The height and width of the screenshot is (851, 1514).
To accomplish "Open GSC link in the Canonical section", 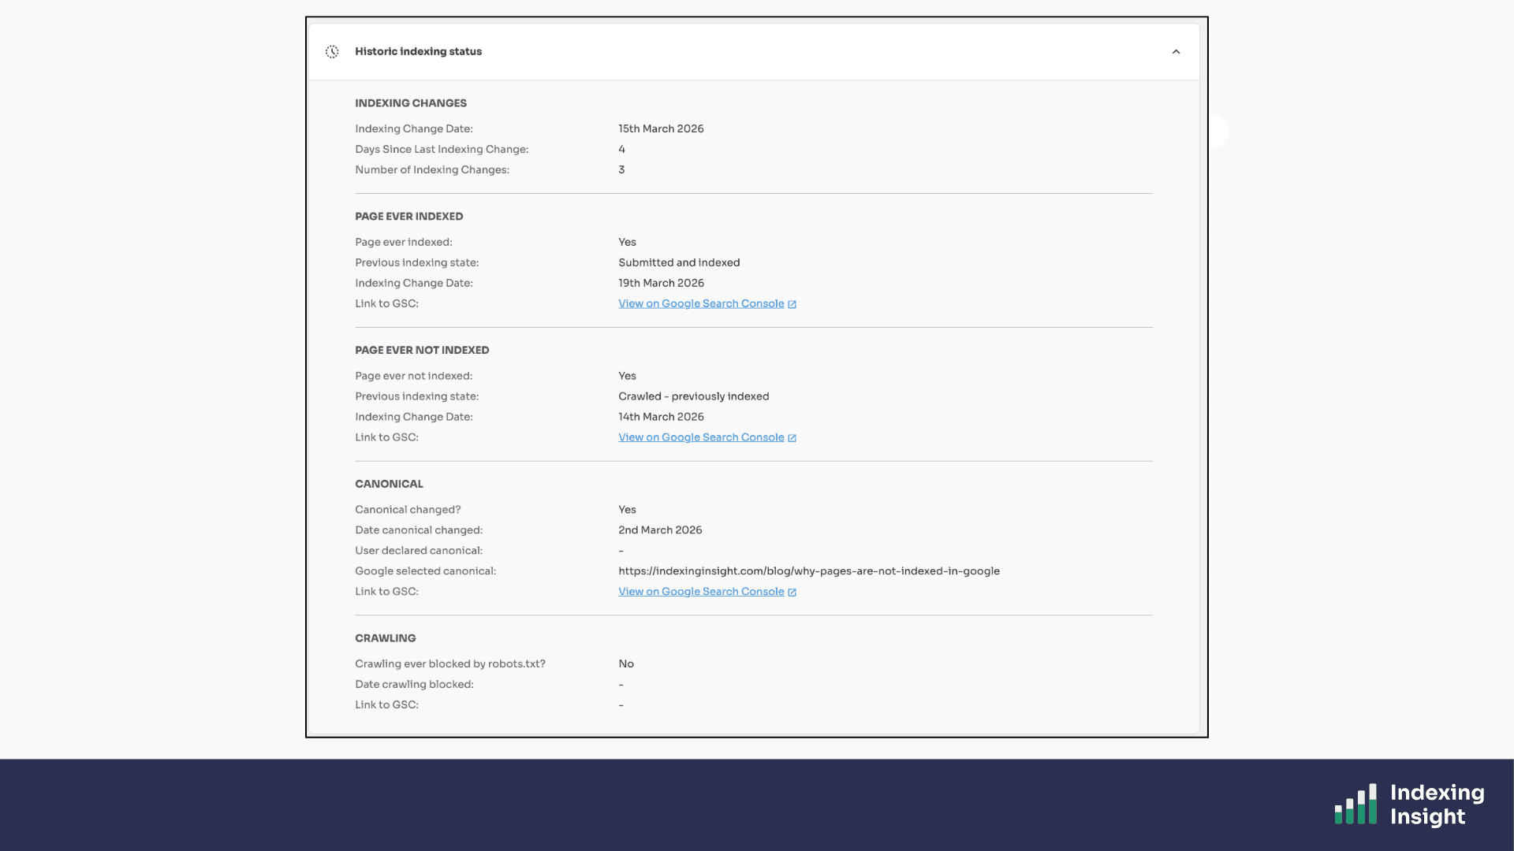I will click(700, 592).
